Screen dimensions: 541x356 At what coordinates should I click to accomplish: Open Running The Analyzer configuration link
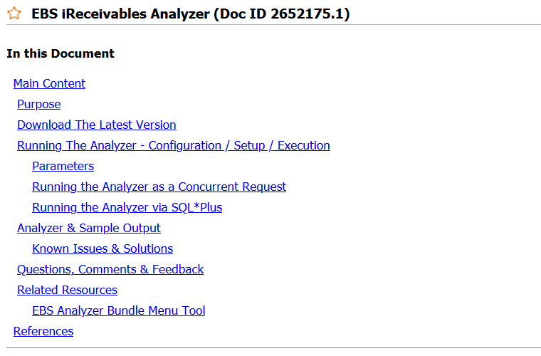pos(174,145)
